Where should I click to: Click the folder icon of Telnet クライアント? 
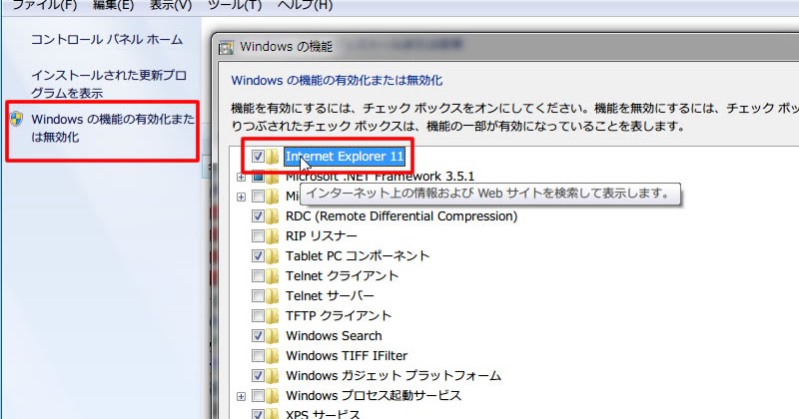pyautogui.click(x=272, y=276)
